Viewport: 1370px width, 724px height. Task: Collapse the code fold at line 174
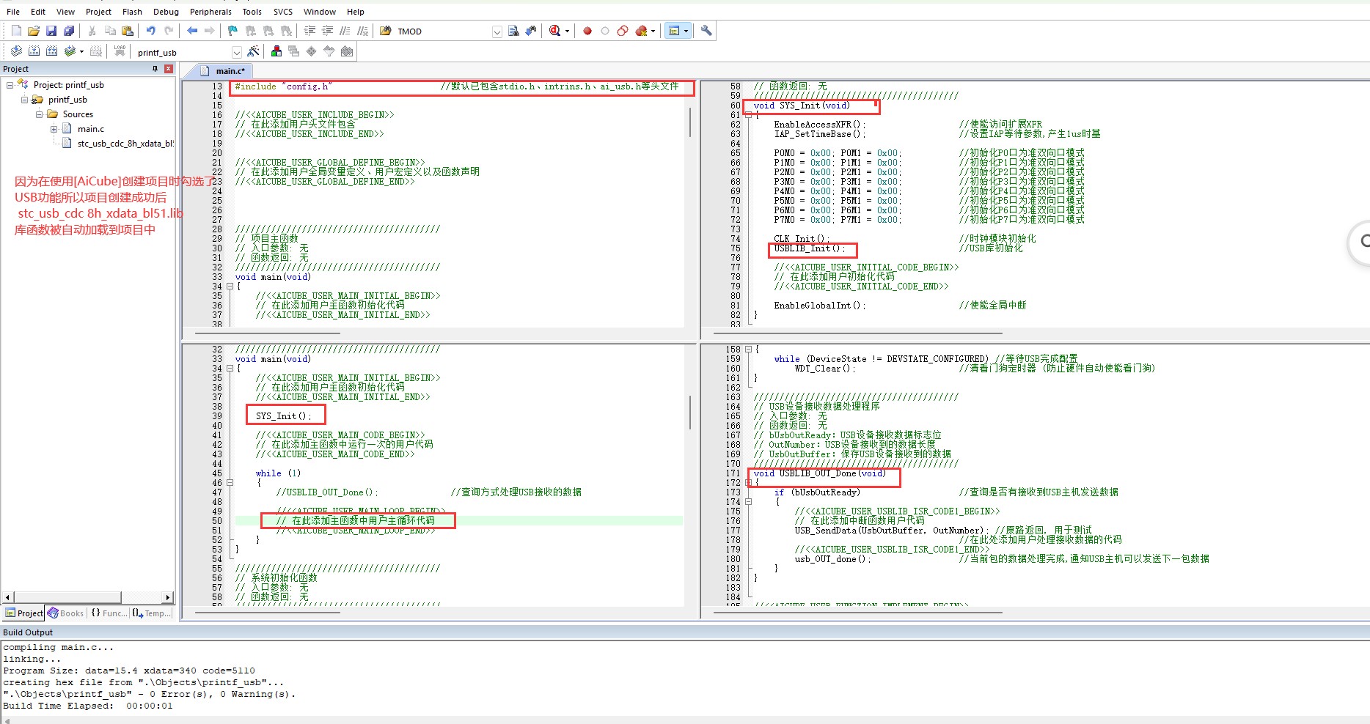(748, 502)
